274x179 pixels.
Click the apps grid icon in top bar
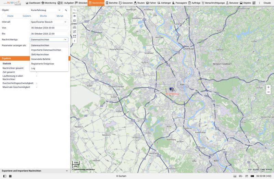[254, 3]
